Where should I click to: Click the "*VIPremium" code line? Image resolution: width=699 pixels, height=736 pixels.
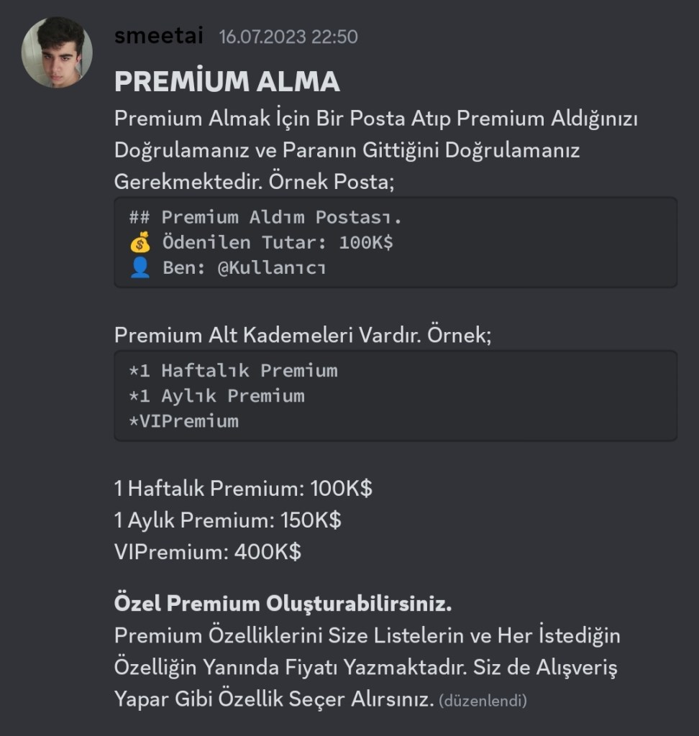[183, 421]
